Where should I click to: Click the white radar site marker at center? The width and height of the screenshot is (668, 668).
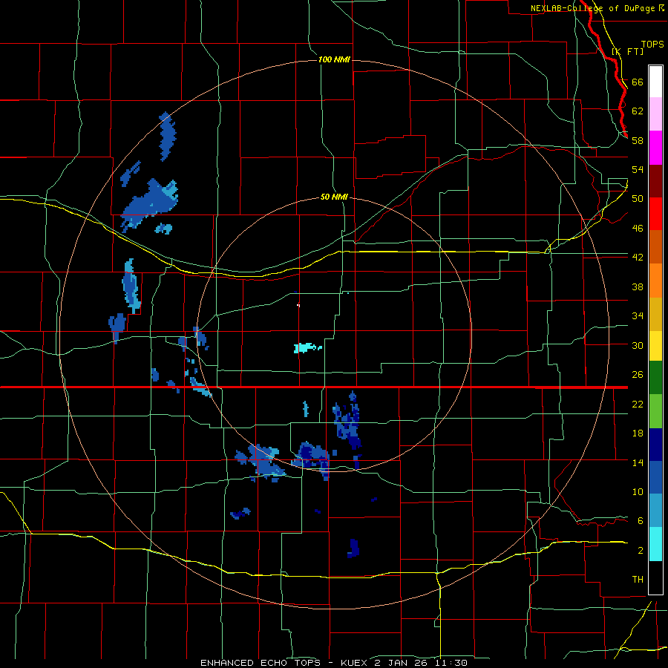click(298, 305)
